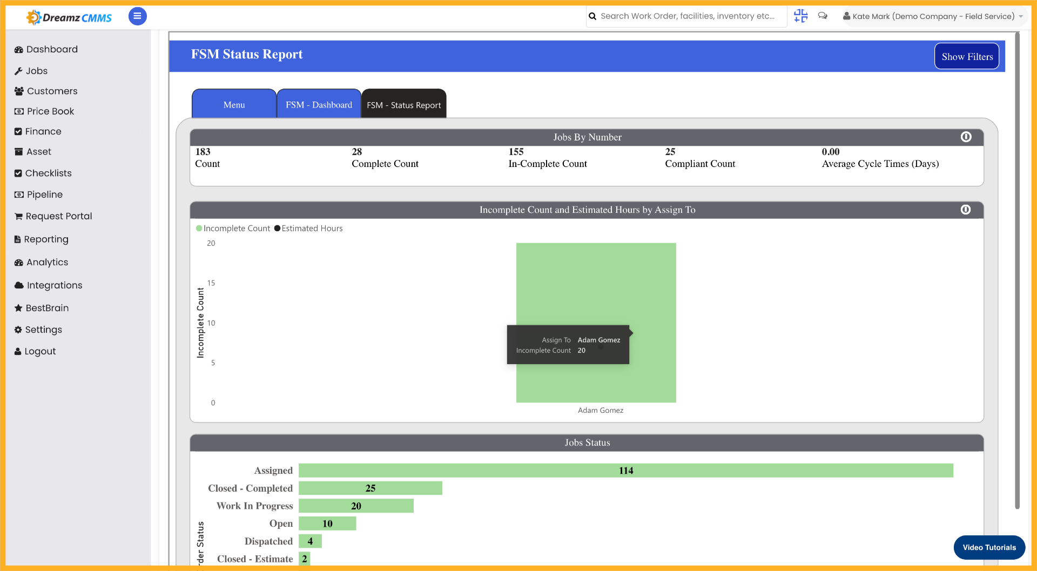Open Video Tutorials
This screenshot has height=571, width=1037.
[x=989, y=547]
